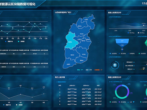Toggle 风力发电 legend under the funnel chart
The image size is (147, 110).
point(122,54)
